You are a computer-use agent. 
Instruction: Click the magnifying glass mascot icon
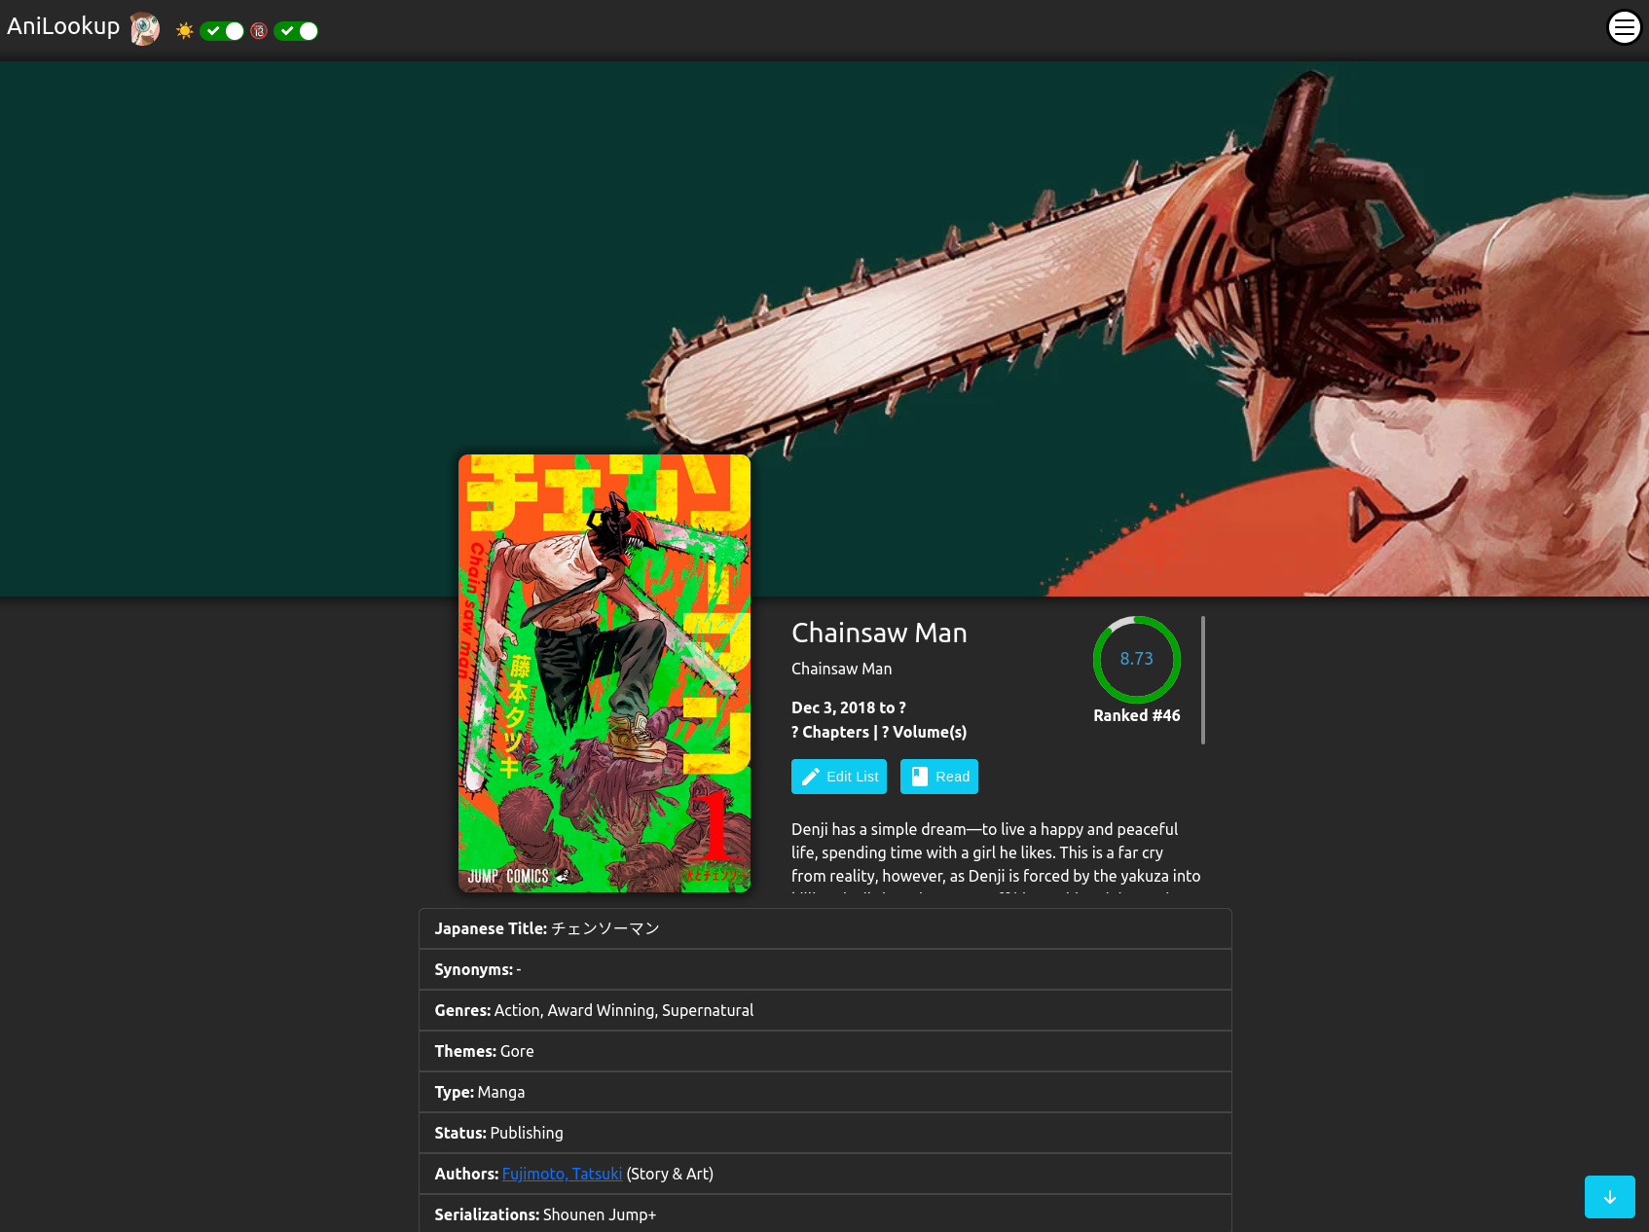pos(145,28)
